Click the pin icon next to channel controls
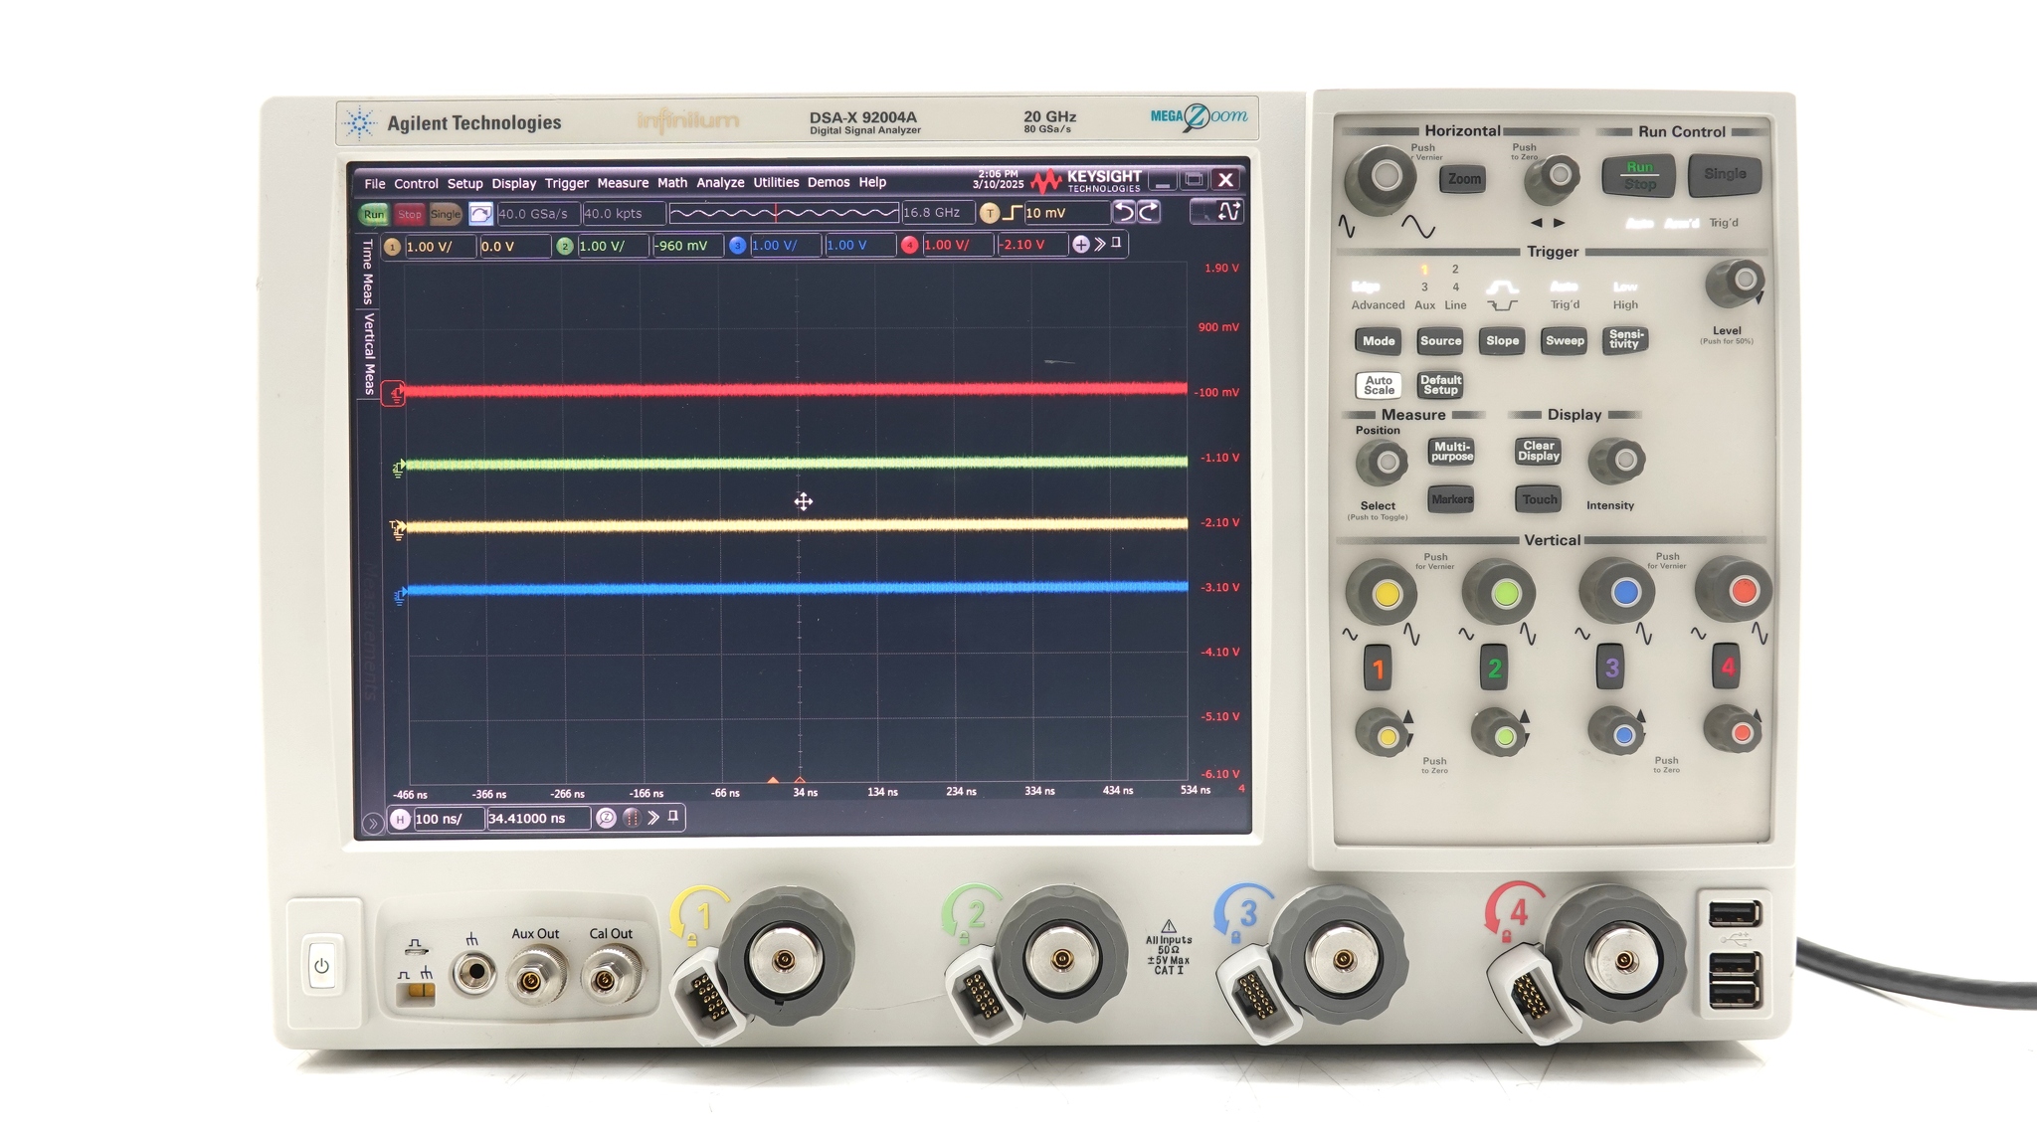Screen dimensions: 2037x1147 (x=1115, y=245)
